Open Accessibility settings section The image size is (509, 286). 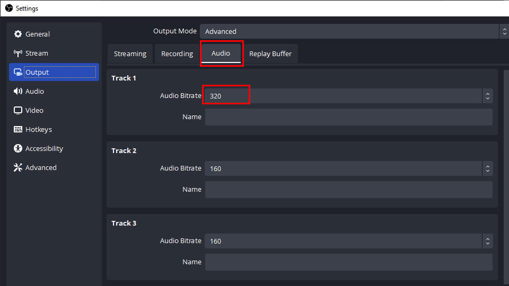tap(54, 148)
